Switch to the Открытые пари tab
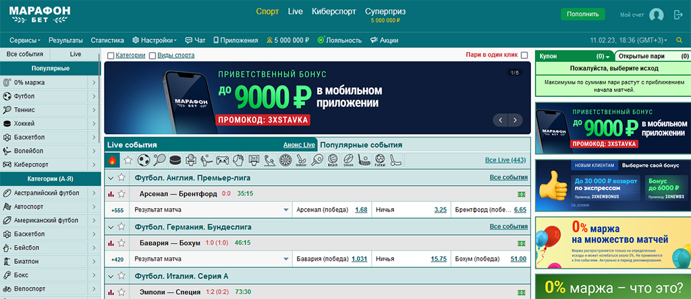 click(652, 57)
